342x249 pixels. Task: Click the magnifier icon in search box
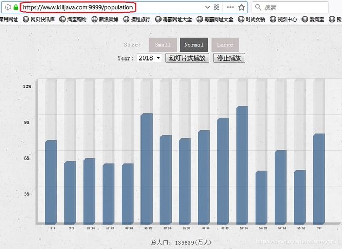pos(258,7)
